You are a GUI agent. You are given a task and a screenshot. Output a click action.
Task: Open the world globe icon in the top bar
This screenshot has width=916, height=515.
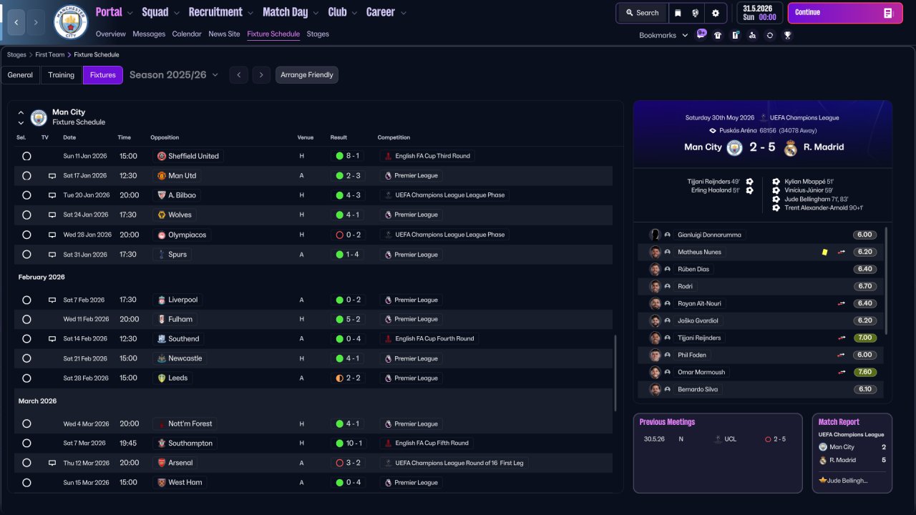tap(696, 13)
